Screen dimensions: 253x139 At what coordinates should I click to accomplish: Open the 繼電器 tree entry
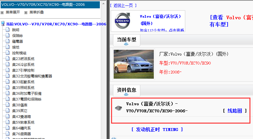click(x=18, y=41)
